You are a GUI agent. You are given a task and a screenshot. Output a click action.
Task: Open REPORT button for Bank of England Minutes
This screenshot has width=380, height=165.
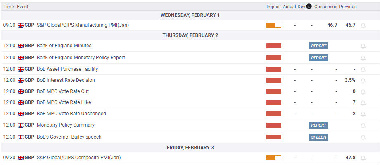318,46
